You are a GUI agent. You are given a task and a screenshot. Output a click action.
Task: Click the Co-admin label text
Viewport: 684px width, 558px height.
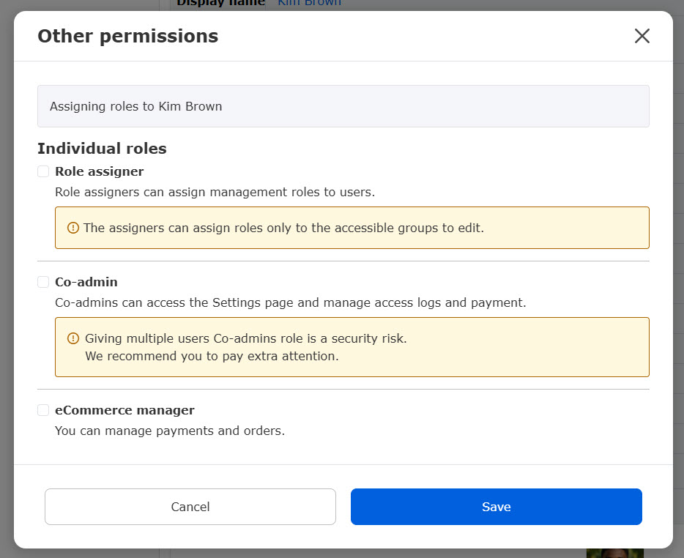point(86,282)
